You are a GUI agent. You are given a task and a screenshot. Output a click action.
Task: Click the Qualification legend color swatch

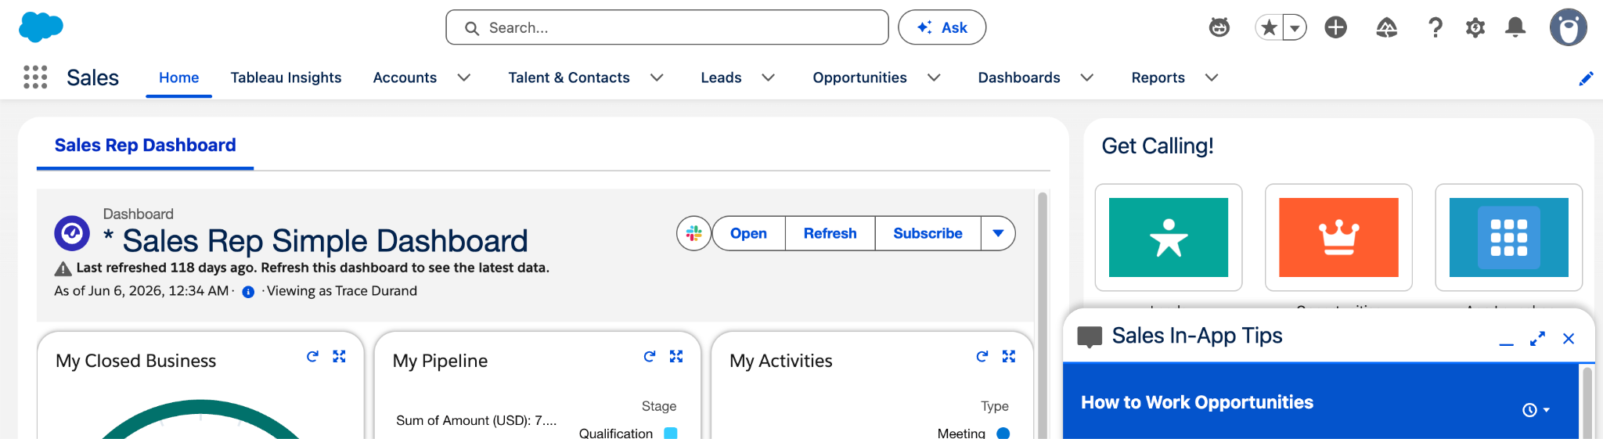point(671,433)
